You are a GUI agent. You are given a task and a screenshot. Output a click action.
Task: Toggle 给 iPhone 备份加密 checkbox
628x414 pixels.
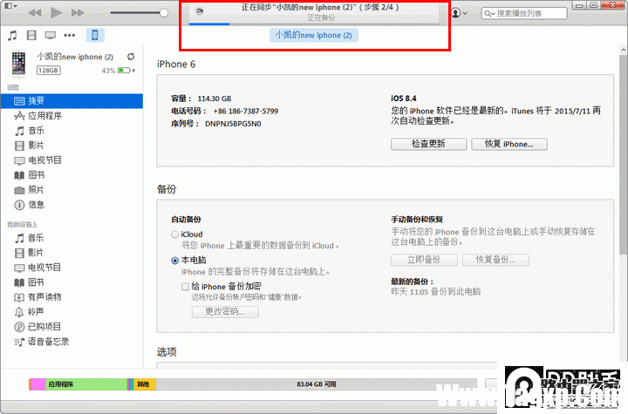pos(185,287)
